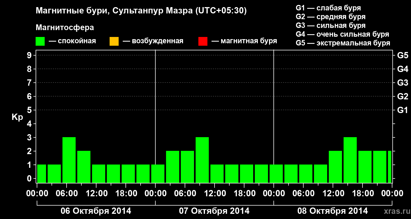The width and height of the screenshot is (411, 219).
Task: Click the title 'Магнитные бури, Султанпур Мазра (UTC+05:30)'
Action: pyautogui.click(x=141, y=11)
